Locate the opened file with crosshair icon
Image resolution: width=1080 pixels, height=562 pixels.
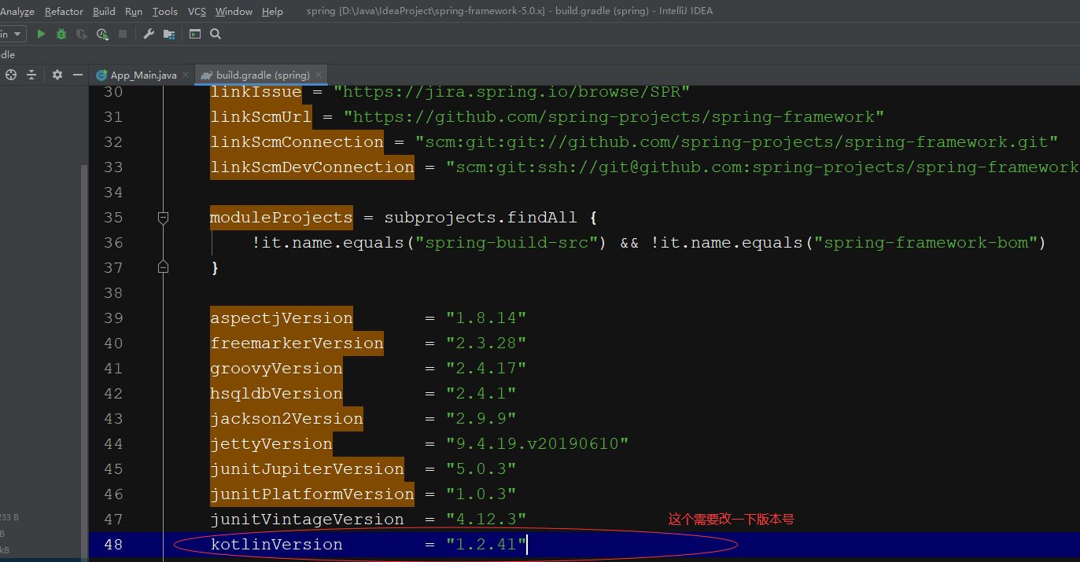11,75
